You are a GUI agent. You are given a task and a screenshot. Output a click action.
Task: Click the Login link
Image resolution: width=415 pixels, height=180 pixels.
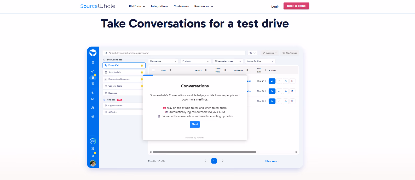coord(275,7)
